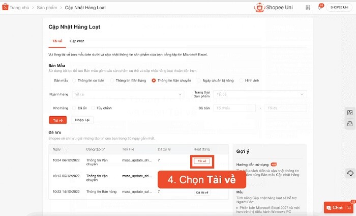Click the Shopee logo icon
356x216 pixels.
pos(5,7)
